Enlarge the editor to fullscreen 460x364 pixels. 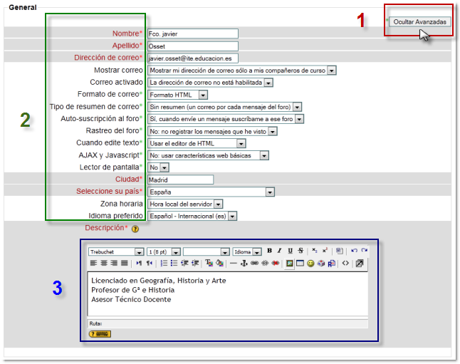(360, 263)
